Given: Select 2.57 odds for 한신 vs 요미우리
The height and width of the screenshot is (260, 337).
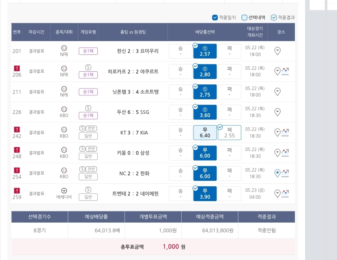Looking at the screenshot, I should pos(205,51).
